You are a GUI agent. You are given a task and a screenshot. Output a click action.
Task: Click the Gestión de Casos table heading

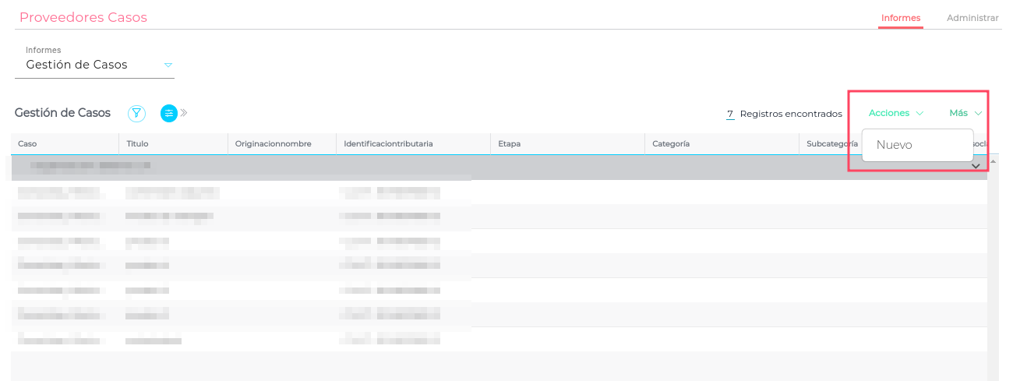pyautogui.click(x=62, y=113)
